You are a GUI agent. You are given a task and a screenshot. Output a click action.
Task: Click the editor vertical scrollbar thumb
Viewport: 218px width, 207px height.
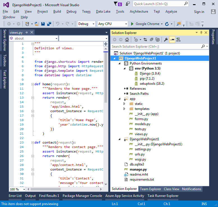pyautogui.click(x=106, y=77)
